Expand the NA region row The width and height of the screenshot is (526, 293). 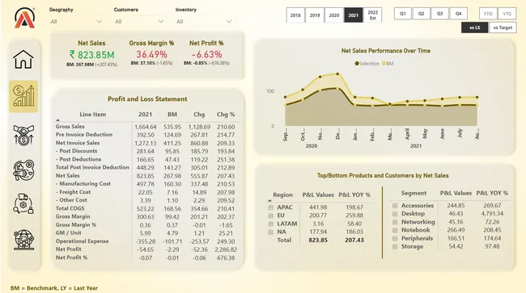271,232
